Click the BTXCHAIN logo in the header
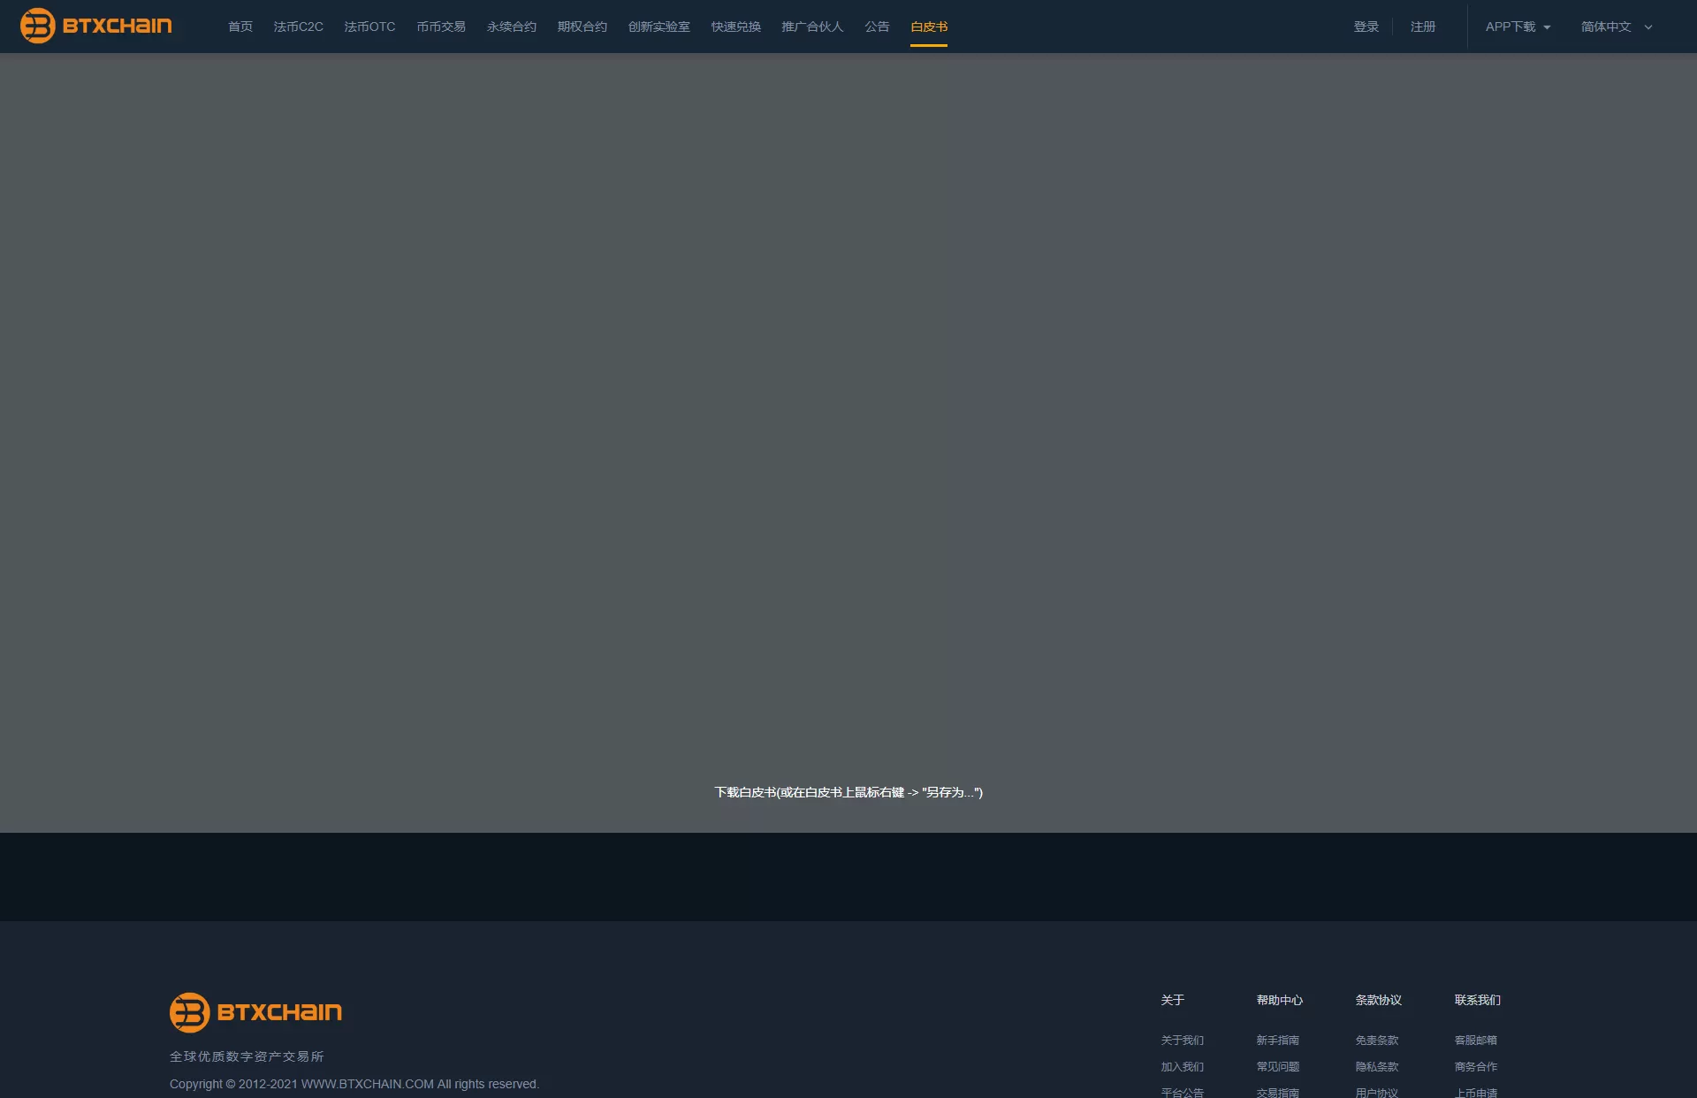The height and width of the screenshot is (1098, 1697). point(96,26)
